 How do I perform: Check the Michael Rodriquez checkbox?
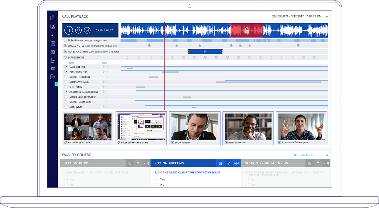click(x=66, y=77)
